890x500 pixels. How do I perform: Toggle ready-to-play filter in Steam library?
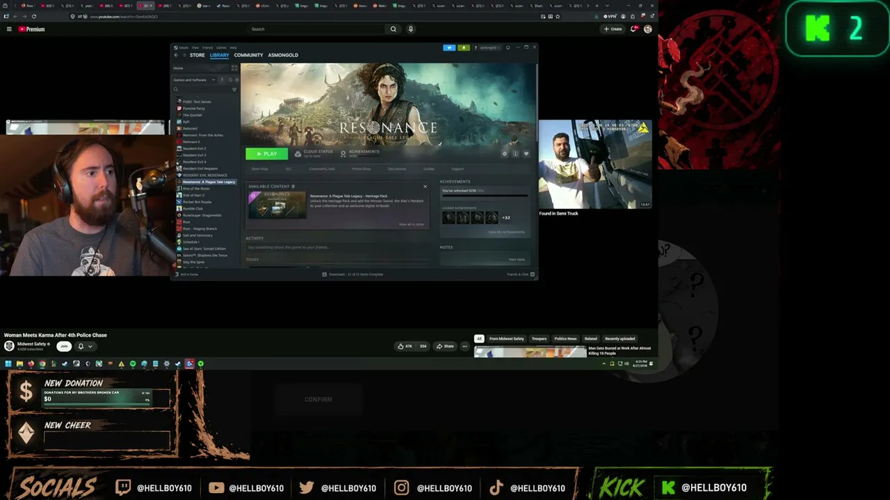tap(236, 80)
